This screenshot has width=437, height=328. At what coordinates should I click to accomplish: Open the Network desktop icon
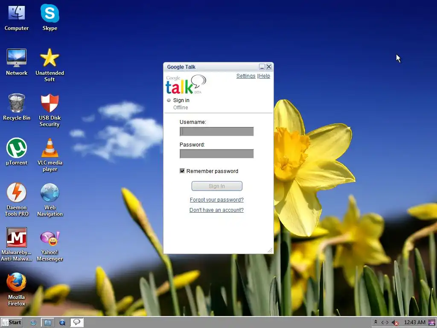[x=17, y=62]
